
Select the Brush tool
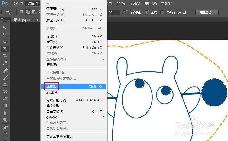(5, 78)
